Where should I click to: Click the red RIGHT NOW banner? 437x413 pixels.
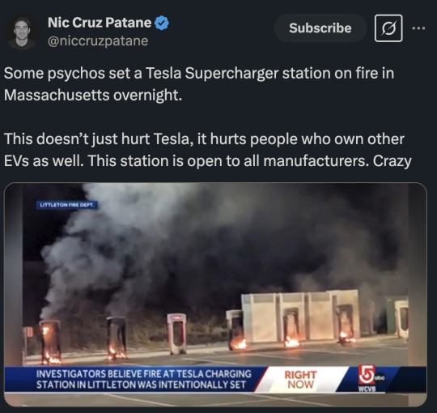pos(300,379)
